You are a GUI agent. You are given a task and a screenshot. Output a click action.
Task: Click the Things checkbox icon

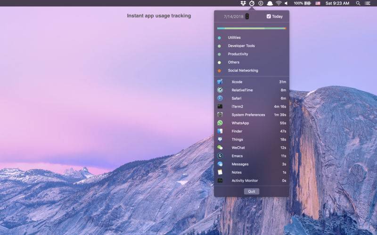pyautogui.click(x=220, y=139)
